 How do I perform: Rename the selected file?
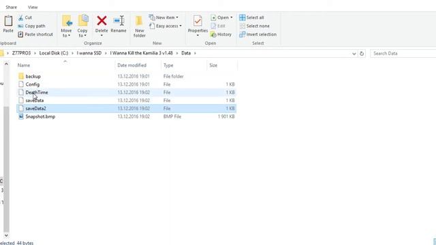(119, 24)
